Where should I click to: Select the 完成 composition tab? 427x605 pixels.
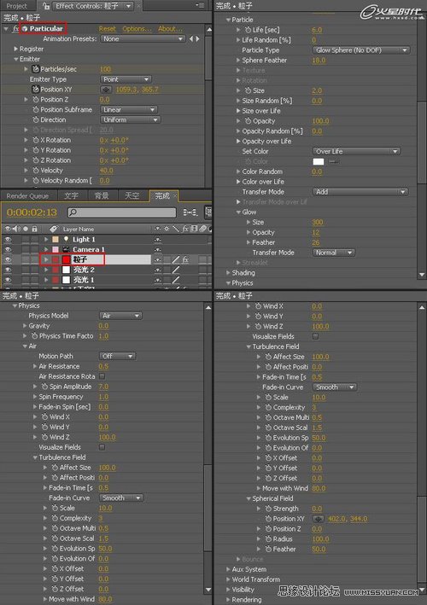tap(162, 196)
